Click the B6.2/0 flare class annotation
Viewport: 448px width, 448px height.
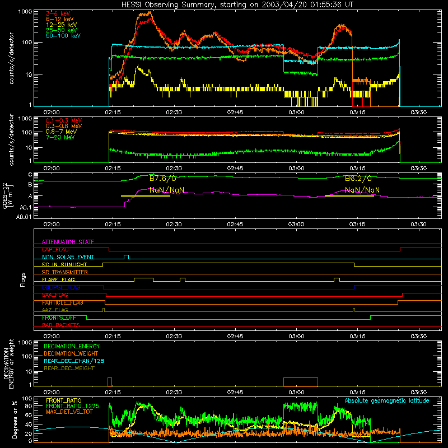pos(358,179)
